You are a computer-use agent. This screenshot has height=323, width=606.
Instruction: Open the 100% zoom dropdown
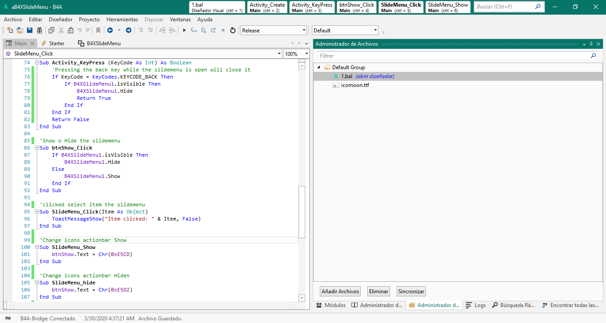tap(306, 54)
